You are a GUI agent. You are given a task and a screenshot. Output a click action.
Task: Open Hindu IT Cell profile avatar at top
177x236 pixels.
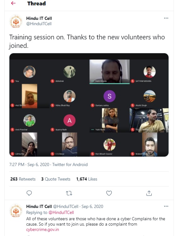click(16, 21)
